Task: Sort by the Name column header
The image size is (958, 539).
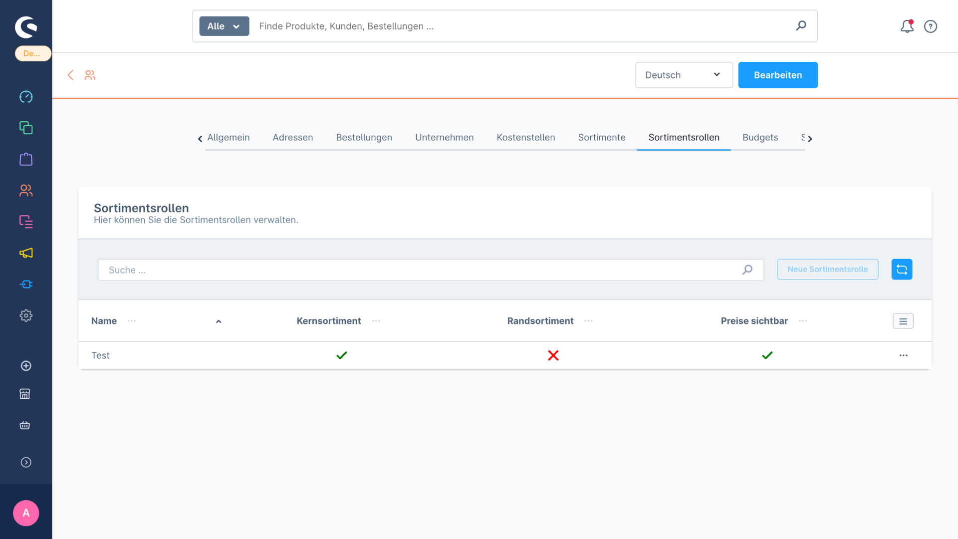Action: click(x=104, y=321)
